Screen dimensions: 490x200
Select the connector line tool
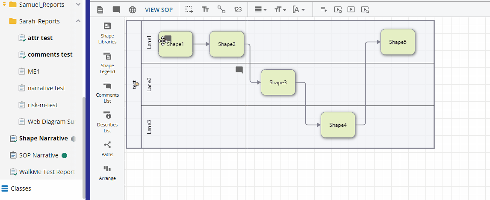(x=221, y=9)
